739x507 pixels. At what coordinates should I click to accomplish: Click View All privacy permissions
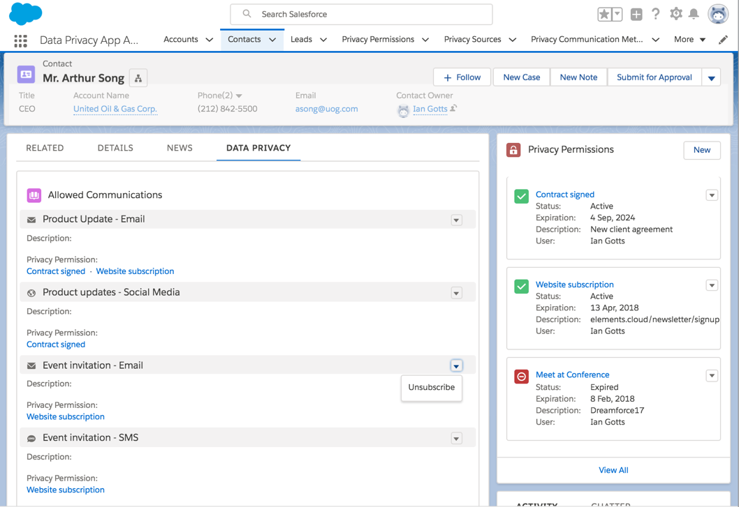(613, 470)
